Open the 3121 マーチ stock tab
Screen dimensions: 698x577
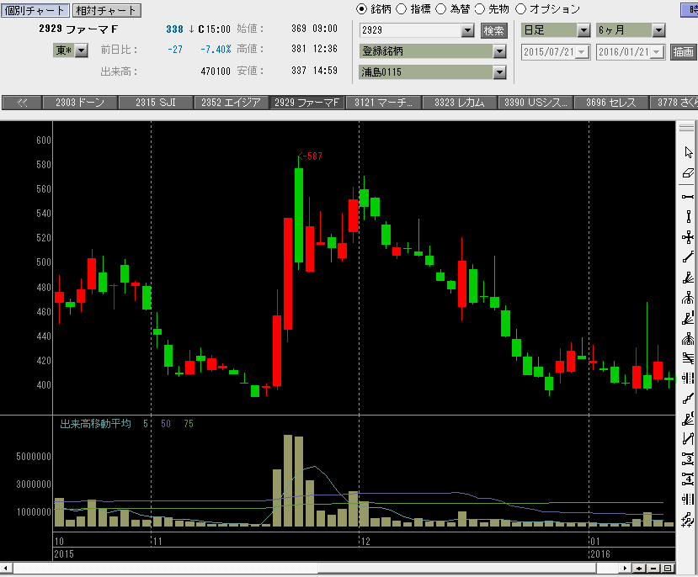coord(383,103)
